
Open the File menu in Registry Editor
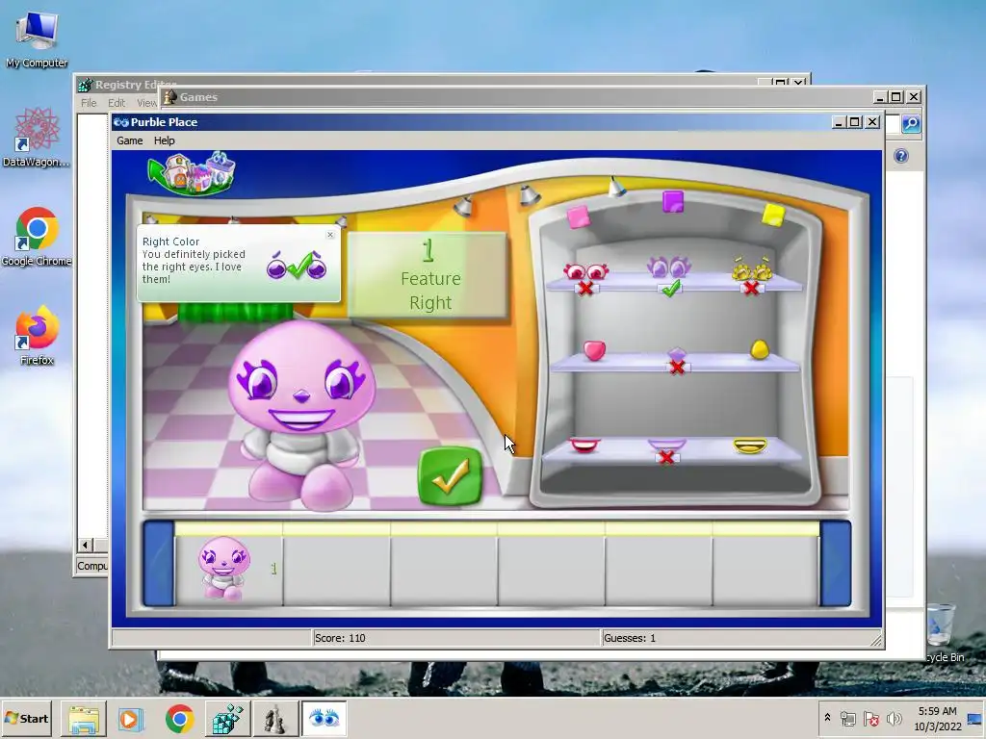[x=89, y=103]
